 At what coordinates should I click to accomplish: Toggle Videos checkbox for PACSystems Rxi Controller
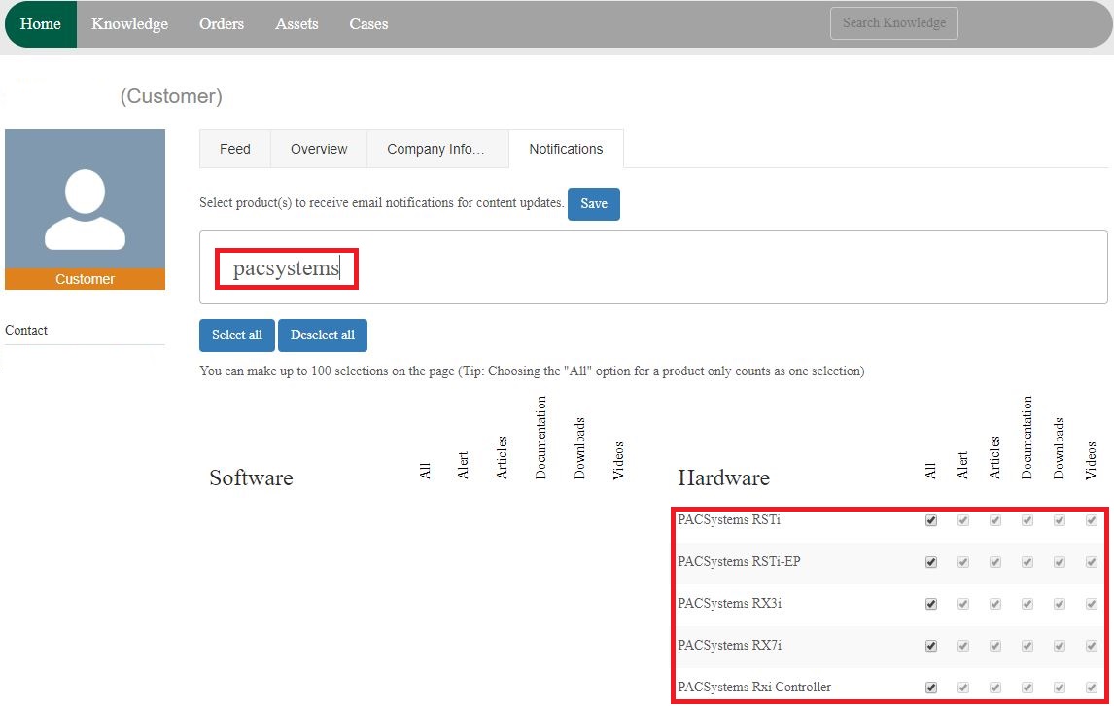[1092, 688]
